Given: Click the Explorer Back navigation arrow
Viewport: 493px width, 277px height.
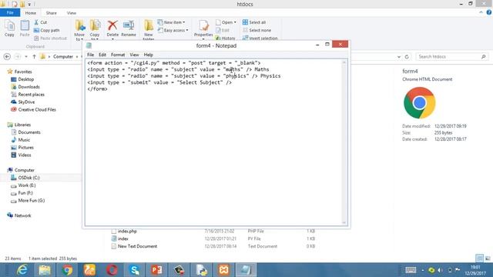Looking at the screenshot, I should pyautogui.click(x=7, y=56).
